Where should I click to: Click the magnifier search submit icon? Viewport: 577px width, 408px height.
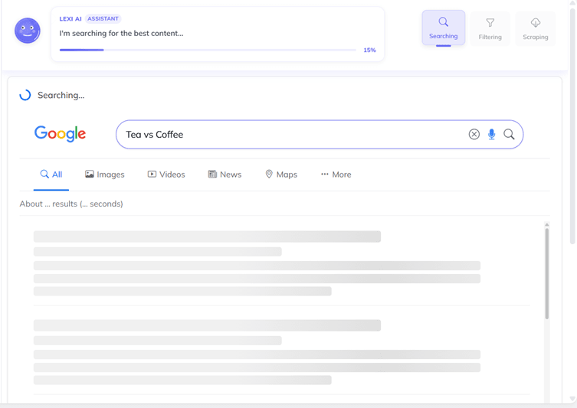[509, 135]
